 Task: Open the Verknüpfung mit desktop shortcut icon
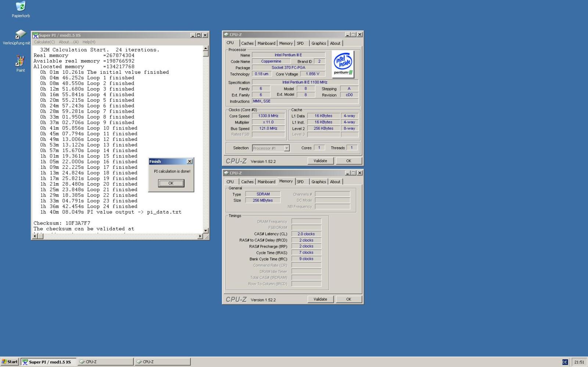pyautogui.click(x=21, y=34)
